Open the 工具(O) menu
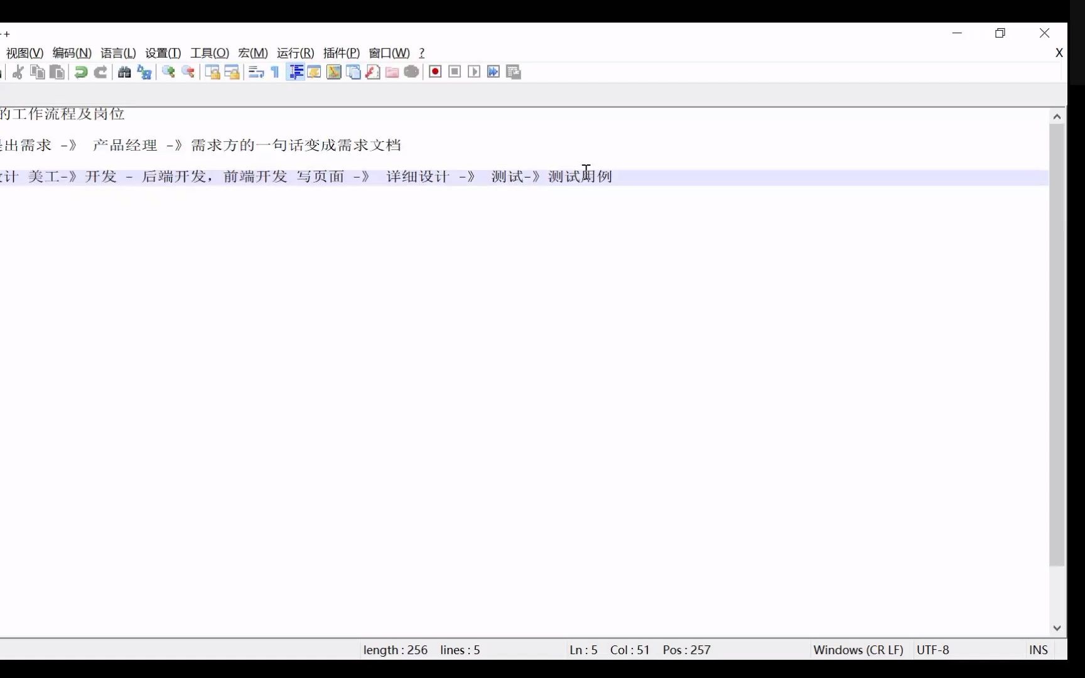Screen dimensions: 1085x678 [x=210, y=53]
